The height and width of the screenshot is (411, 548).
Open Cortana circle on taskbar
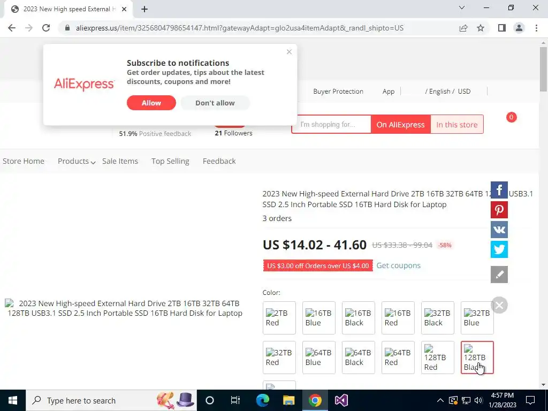coord(210,400)
